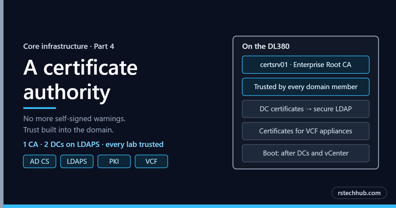Select the VCF tag

click(151, 161)
